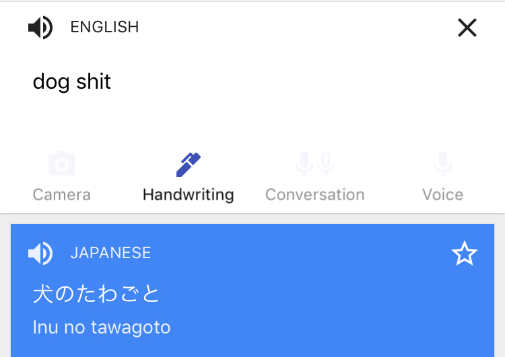The width and height of the screenshot is (505, 357).
Task: Tap the Voice label
Action: (443, 194)
